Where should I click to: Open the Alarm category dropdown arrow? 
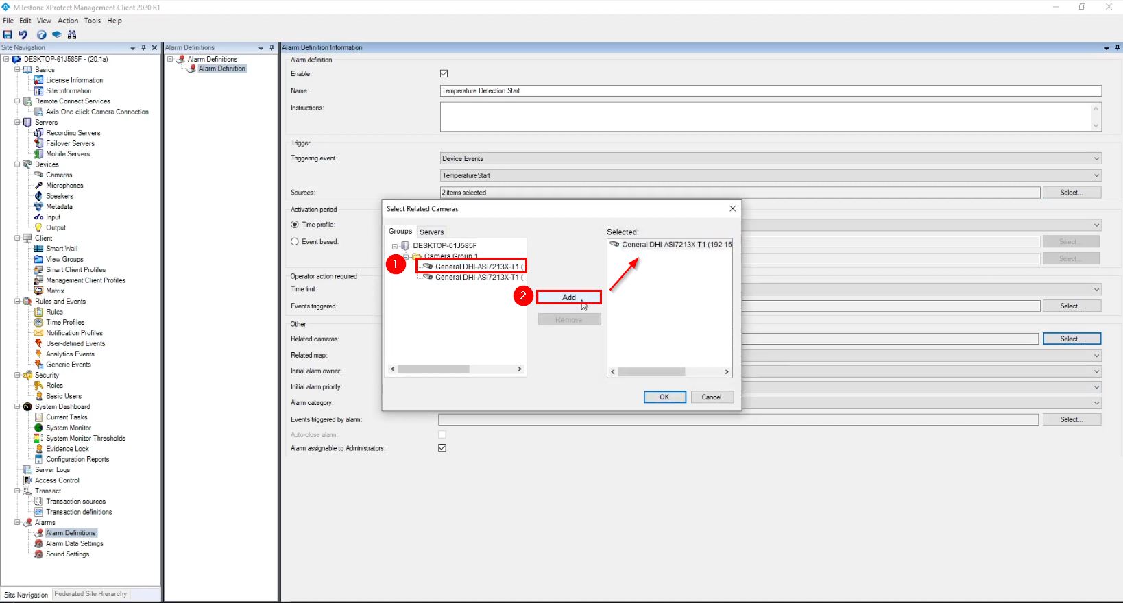pyautogui.click(x=1096, y=403)
